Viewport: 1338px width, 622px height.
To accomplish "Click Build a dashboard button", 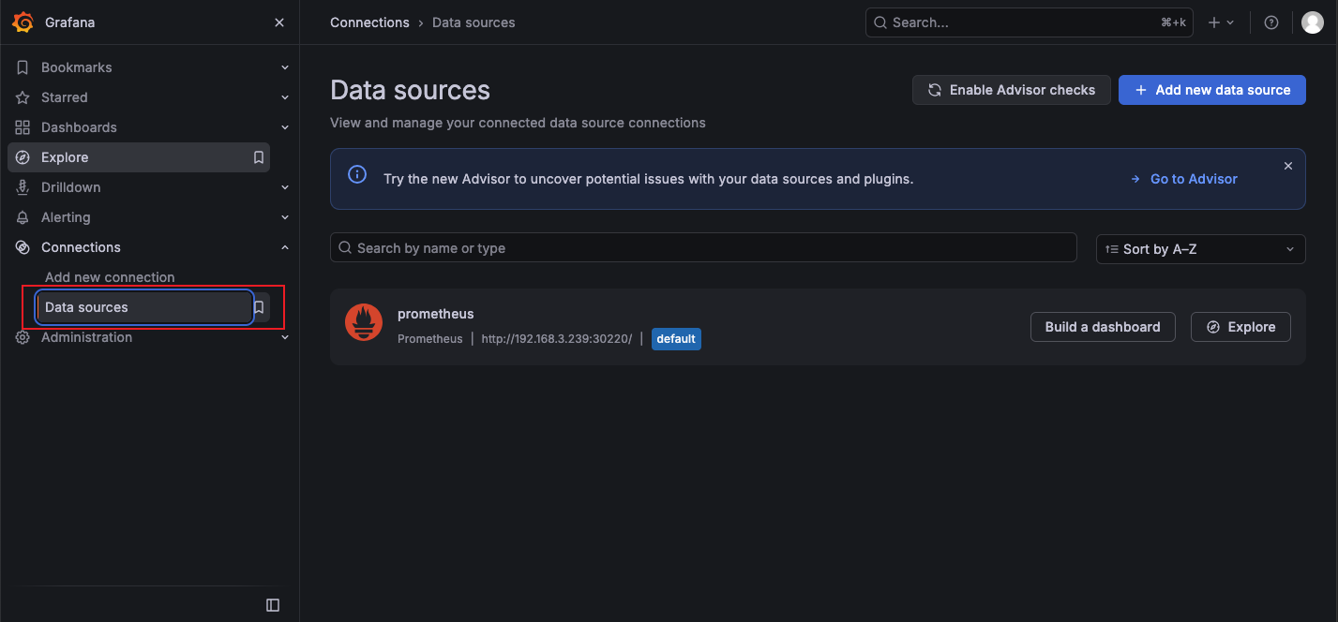I will coord(1103,327).
